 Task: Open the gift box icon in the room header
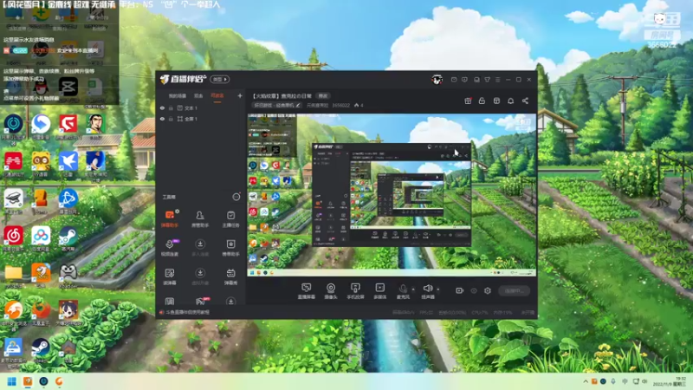point(468,101)
